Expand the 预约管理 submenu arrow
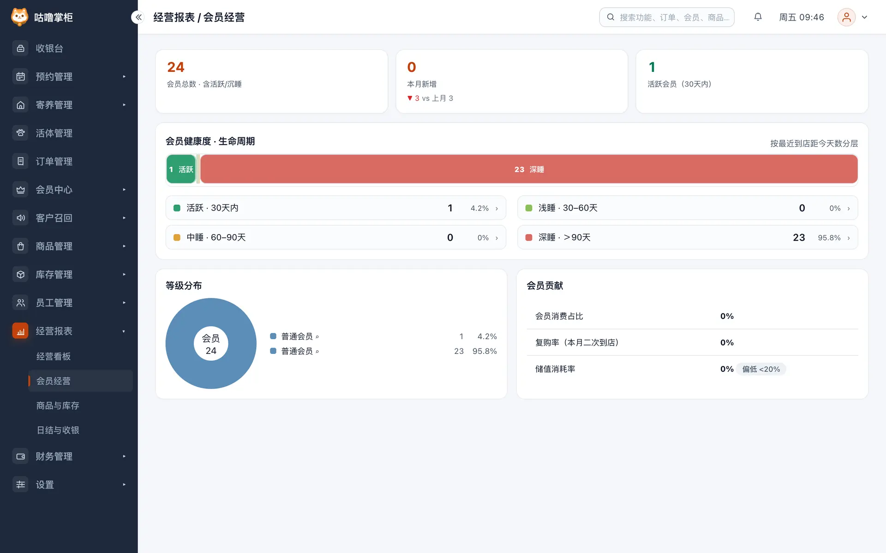 [124, 76]
